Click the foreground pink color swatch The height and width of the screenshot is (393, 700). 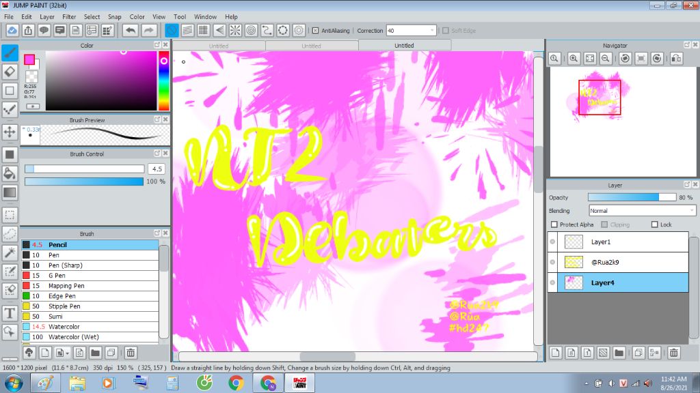(29, 60)
